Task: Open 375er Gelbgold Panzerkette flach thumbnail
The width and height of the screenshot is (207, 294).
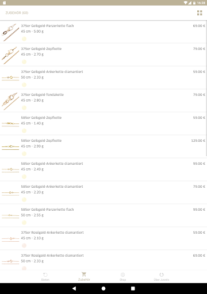Action: [x=10, y=32]
